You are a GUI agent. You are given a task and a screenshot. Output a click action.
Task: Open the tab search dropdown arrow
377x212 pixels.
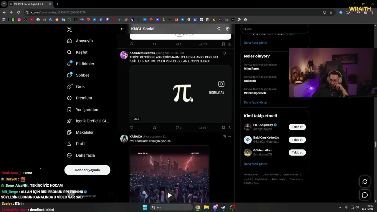coord(4,4)
